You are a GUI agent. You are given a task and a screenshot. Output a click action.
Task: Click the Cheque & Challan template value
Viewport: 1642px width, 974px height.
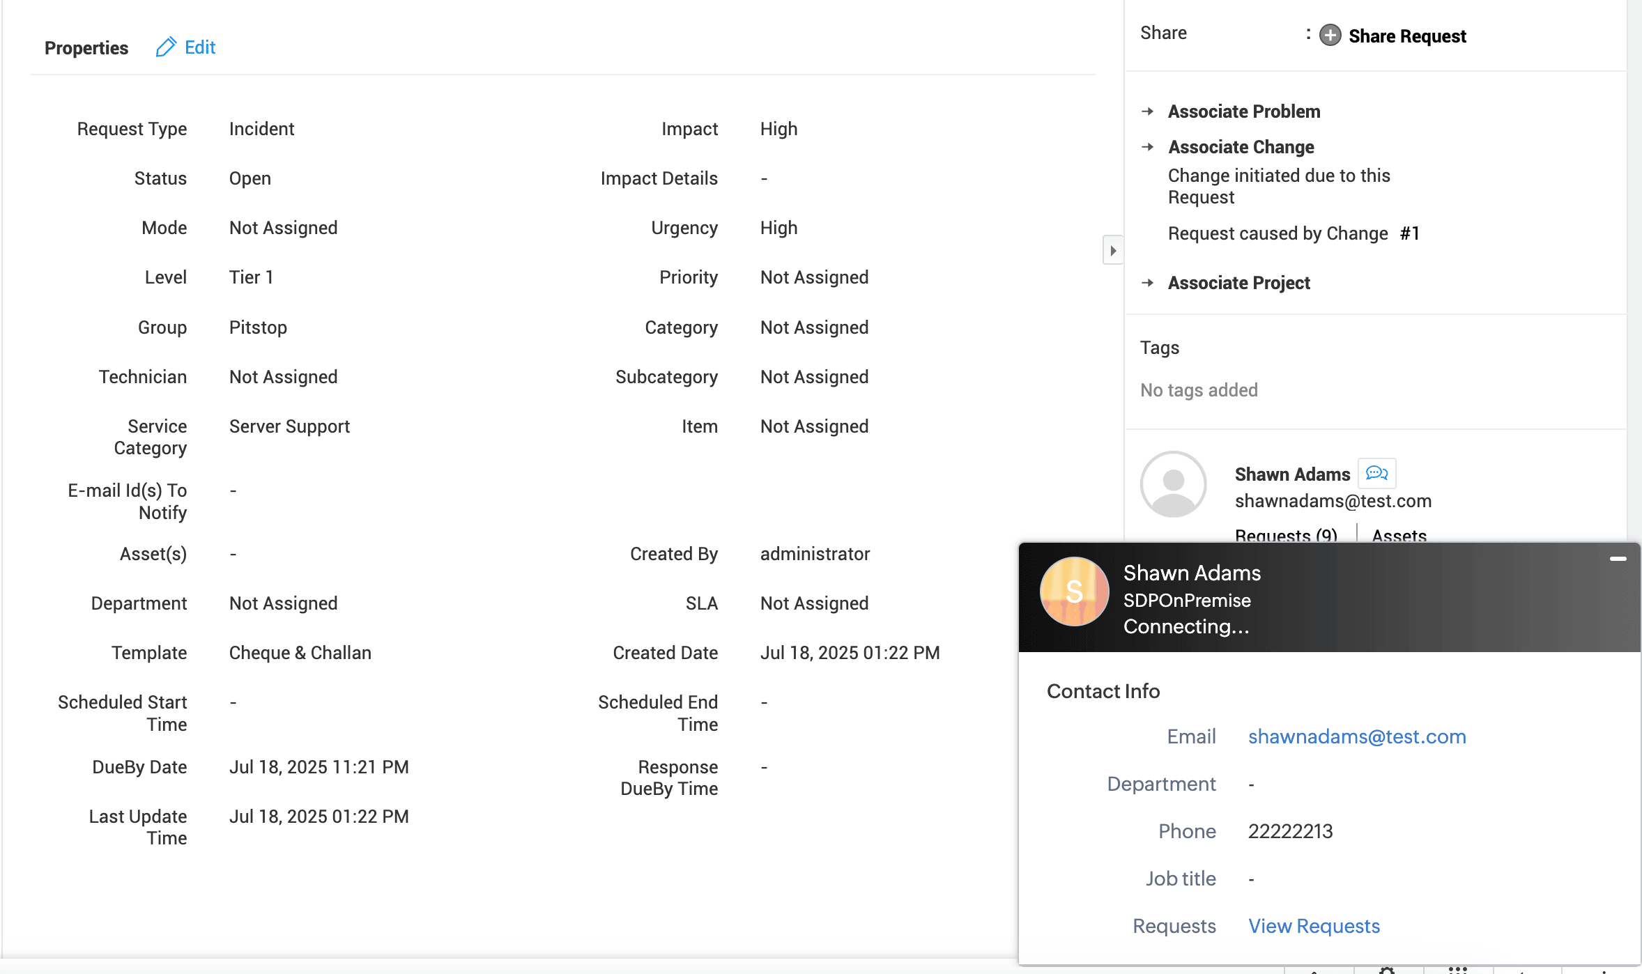point(300,653)
